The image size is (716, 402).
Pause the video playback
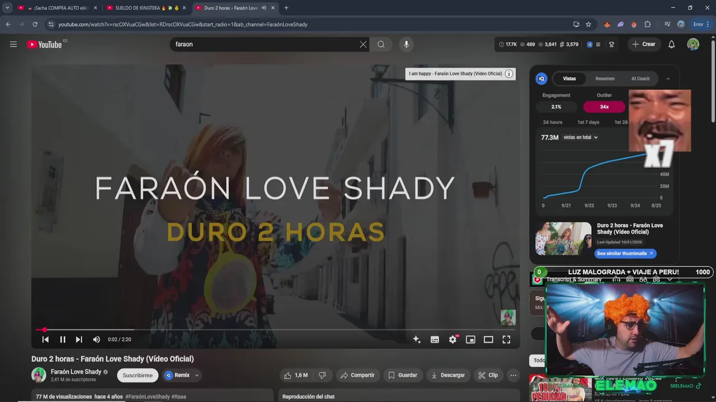[63, 339]
